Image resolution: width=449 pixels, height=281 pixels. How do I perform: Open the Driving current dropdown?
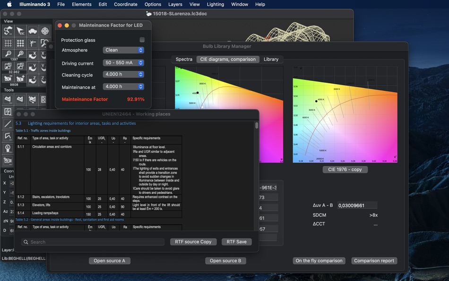[123, 63]
